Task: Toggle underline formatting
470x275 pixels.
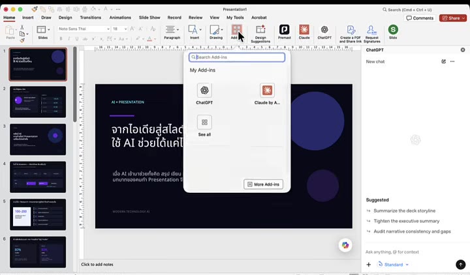Action: coord(77,38)
